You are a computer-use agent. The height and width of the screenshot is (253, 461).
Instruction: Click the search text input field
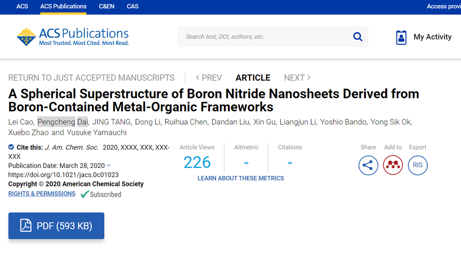(x=264, y=37)
